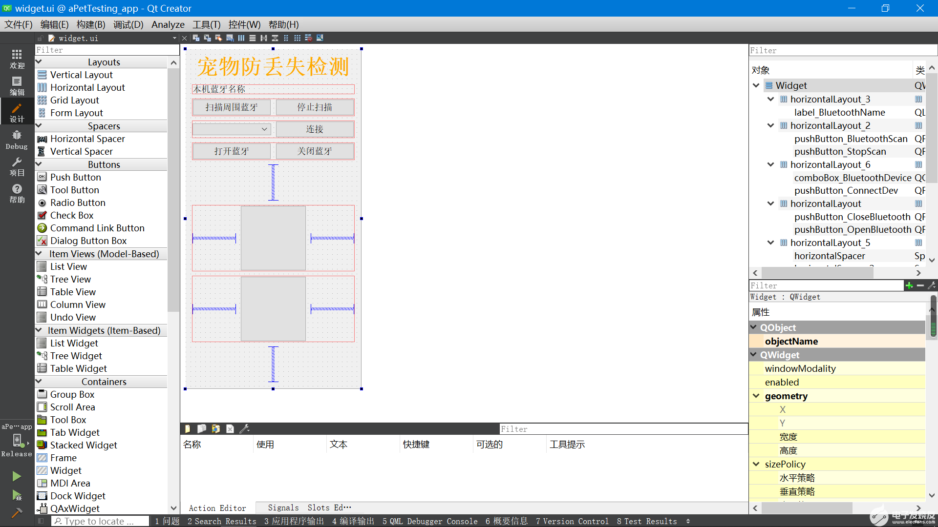Open 调试(D) menu
The height and width of the screenshot is (527, 938).
128,24
